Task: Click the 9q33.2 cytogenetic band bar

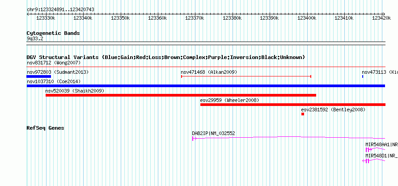Action: point(206,43)
